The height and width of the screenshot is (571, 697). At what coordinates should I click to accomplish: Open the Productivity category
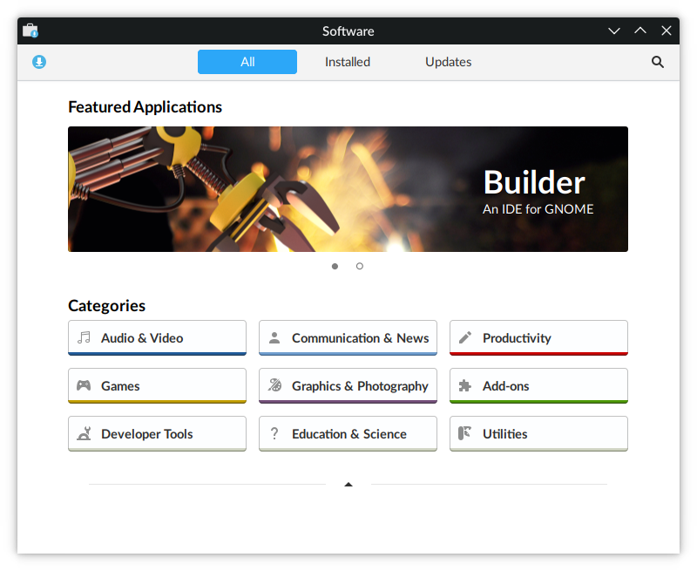pos(538,338)
